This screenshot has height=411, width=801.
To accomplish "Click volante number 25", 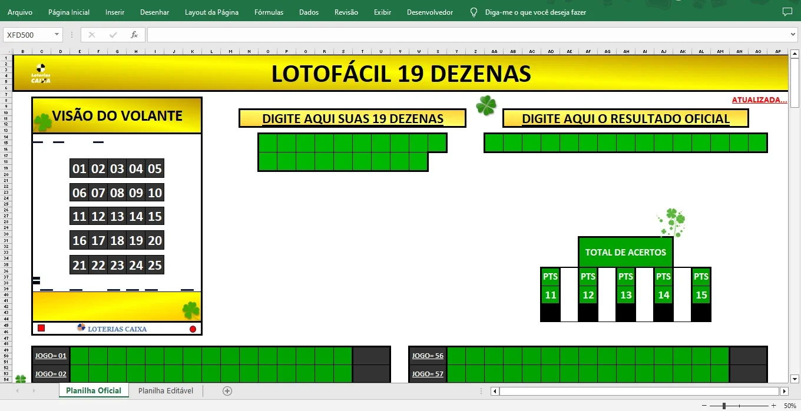I will (155, 265).
